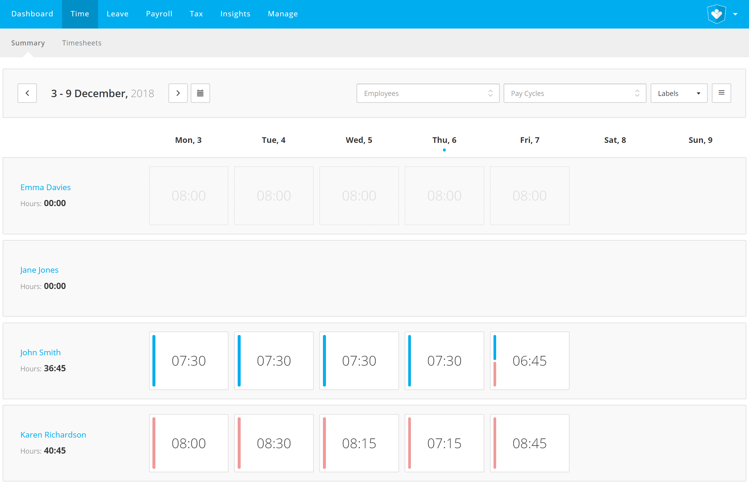Click the Sun, 9 column header
Screen dimensions: 749x483
coord(700,140)
